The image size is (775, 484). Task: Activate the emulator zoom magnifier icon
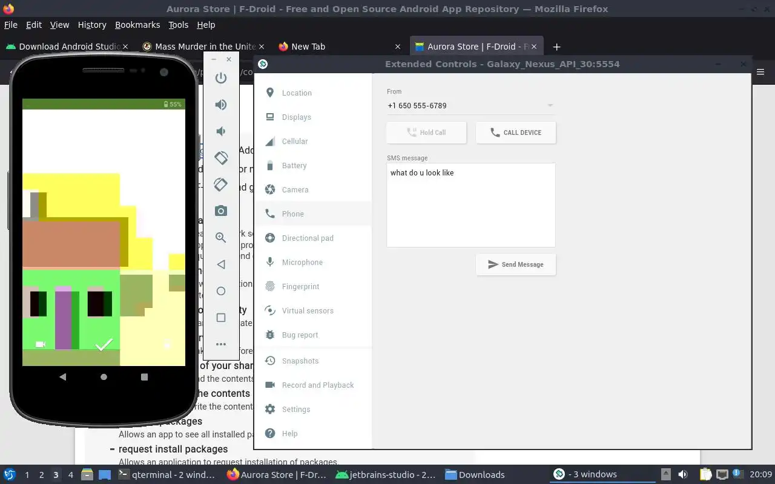221,238
